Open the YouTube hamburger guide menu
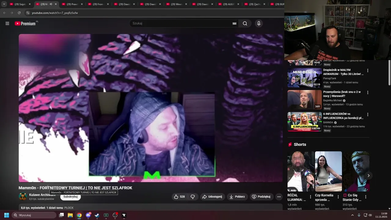 click(x=7, y=24)
